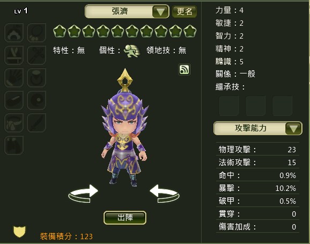The image size is (310, 244).
Task: Click the 張濟 character model
Action: click(125, 128)
